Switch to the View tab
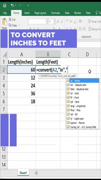101x180 pixels. pyautogui.click(x=88, y=13)
